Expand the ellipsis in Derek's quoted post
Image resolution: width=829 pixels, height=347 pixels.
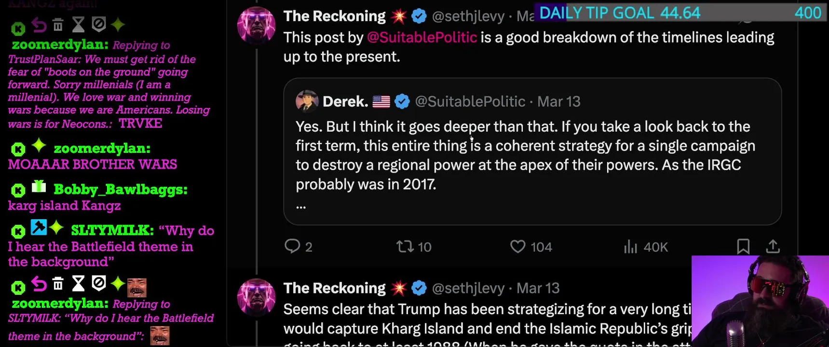click(301, 206)
